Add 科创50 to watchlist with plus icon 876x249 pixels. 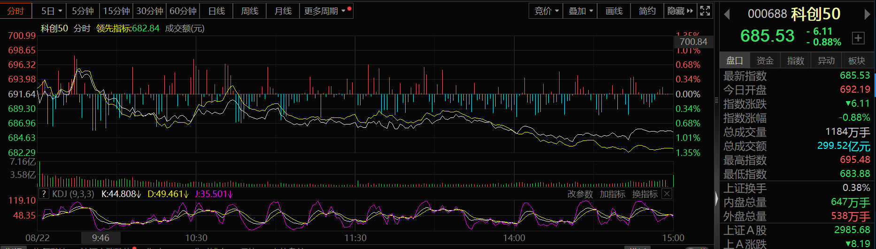858,38
